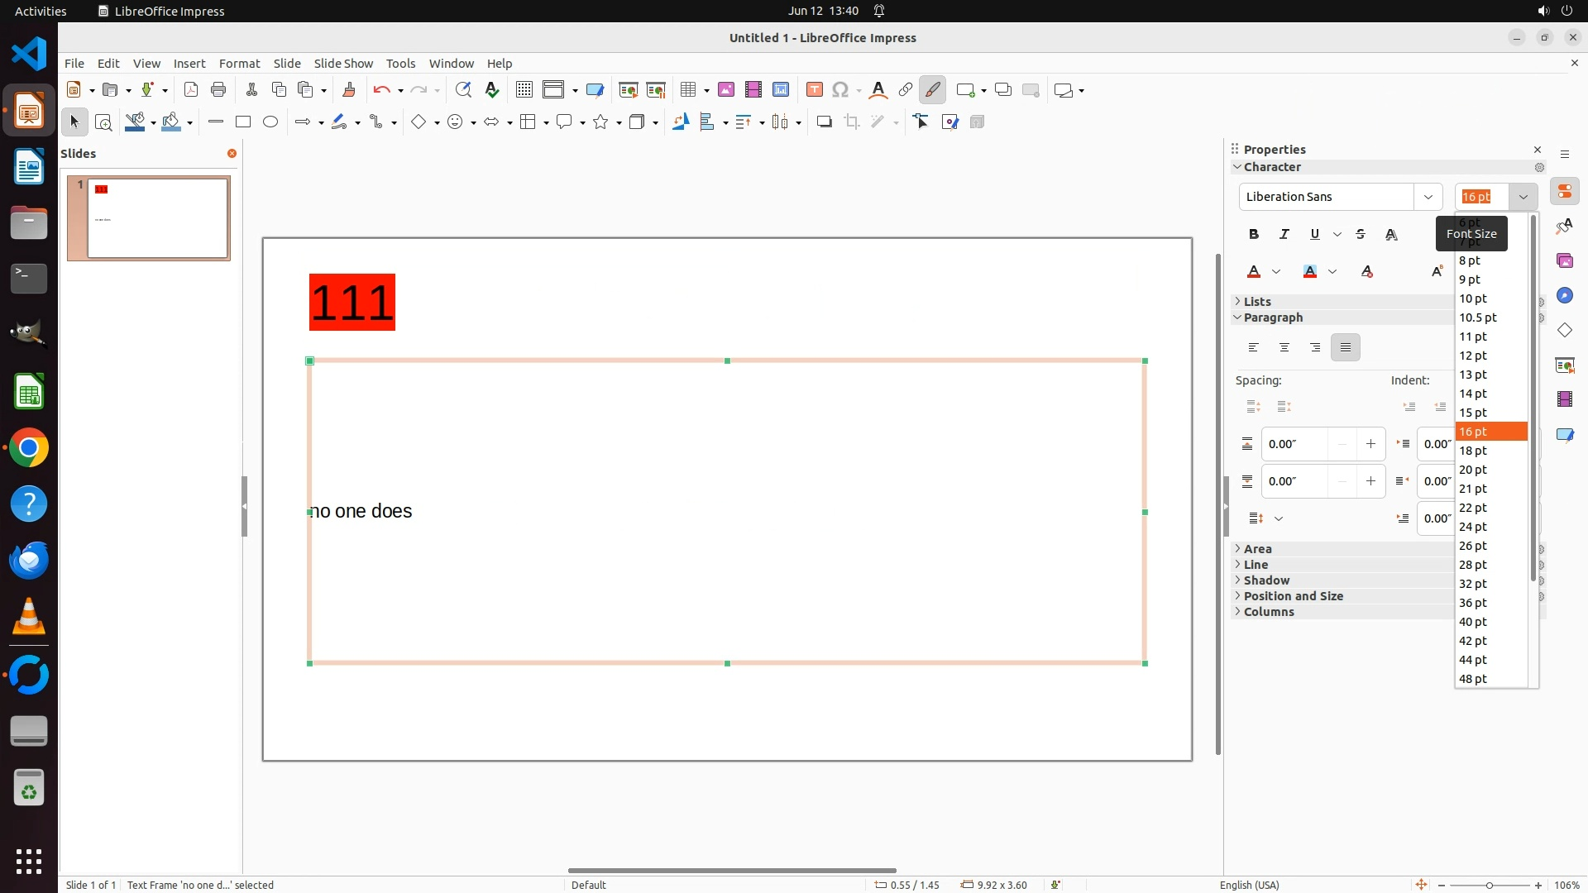Screen dimensions: 1588x893
Task: Click the Insert Image icon
Action: click(725, 90)
